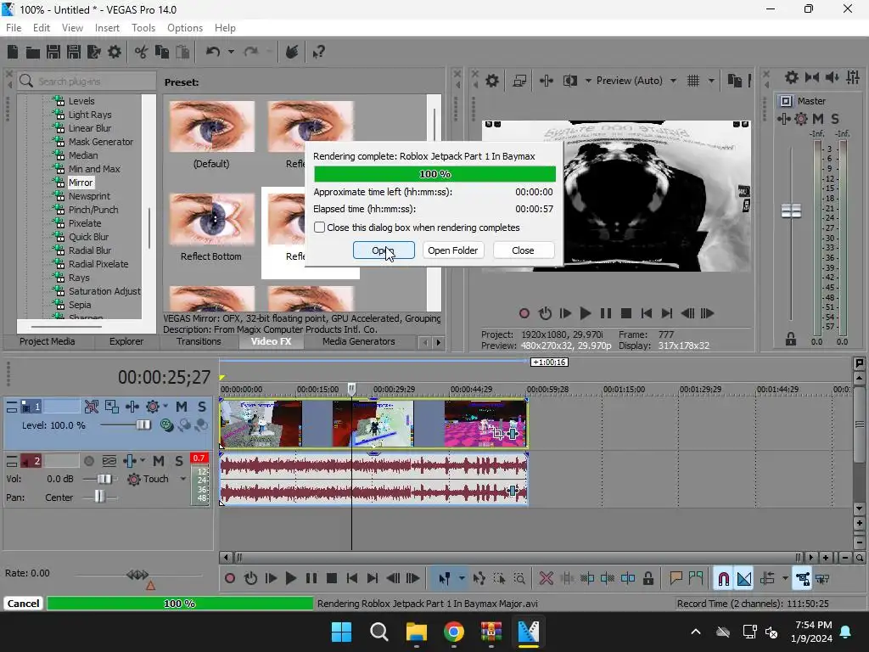Click the Cut scissors icon in the toolbar
Image resolution: width=869 pixels, height=652 pixels.
click(142, 52)
